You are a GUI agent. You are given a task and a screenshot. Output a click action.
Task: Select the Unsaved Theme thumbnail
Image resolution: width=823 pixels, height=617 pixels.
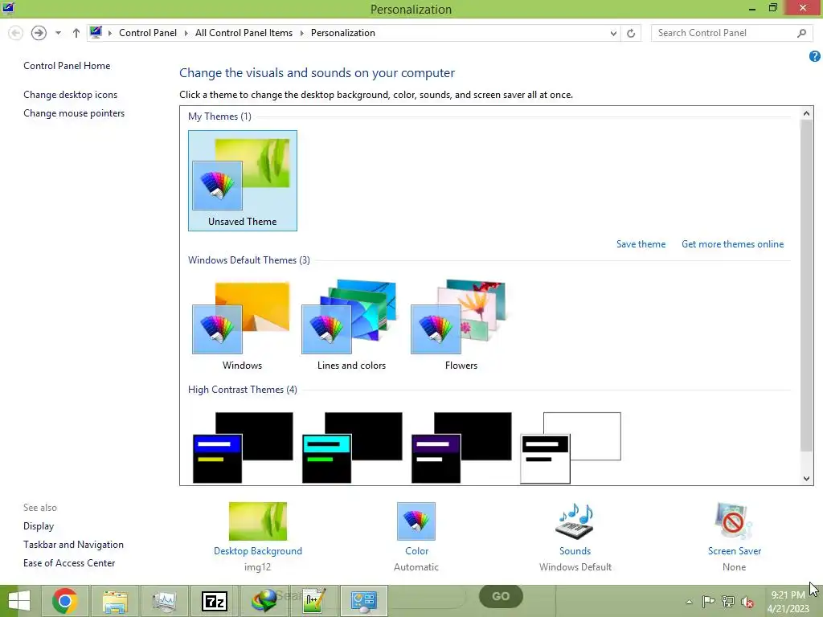click(243, 181)
